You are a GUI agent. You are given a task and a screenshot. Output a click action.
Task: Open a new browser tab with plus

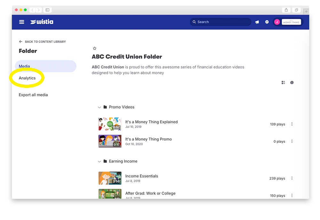click(306, 11)
